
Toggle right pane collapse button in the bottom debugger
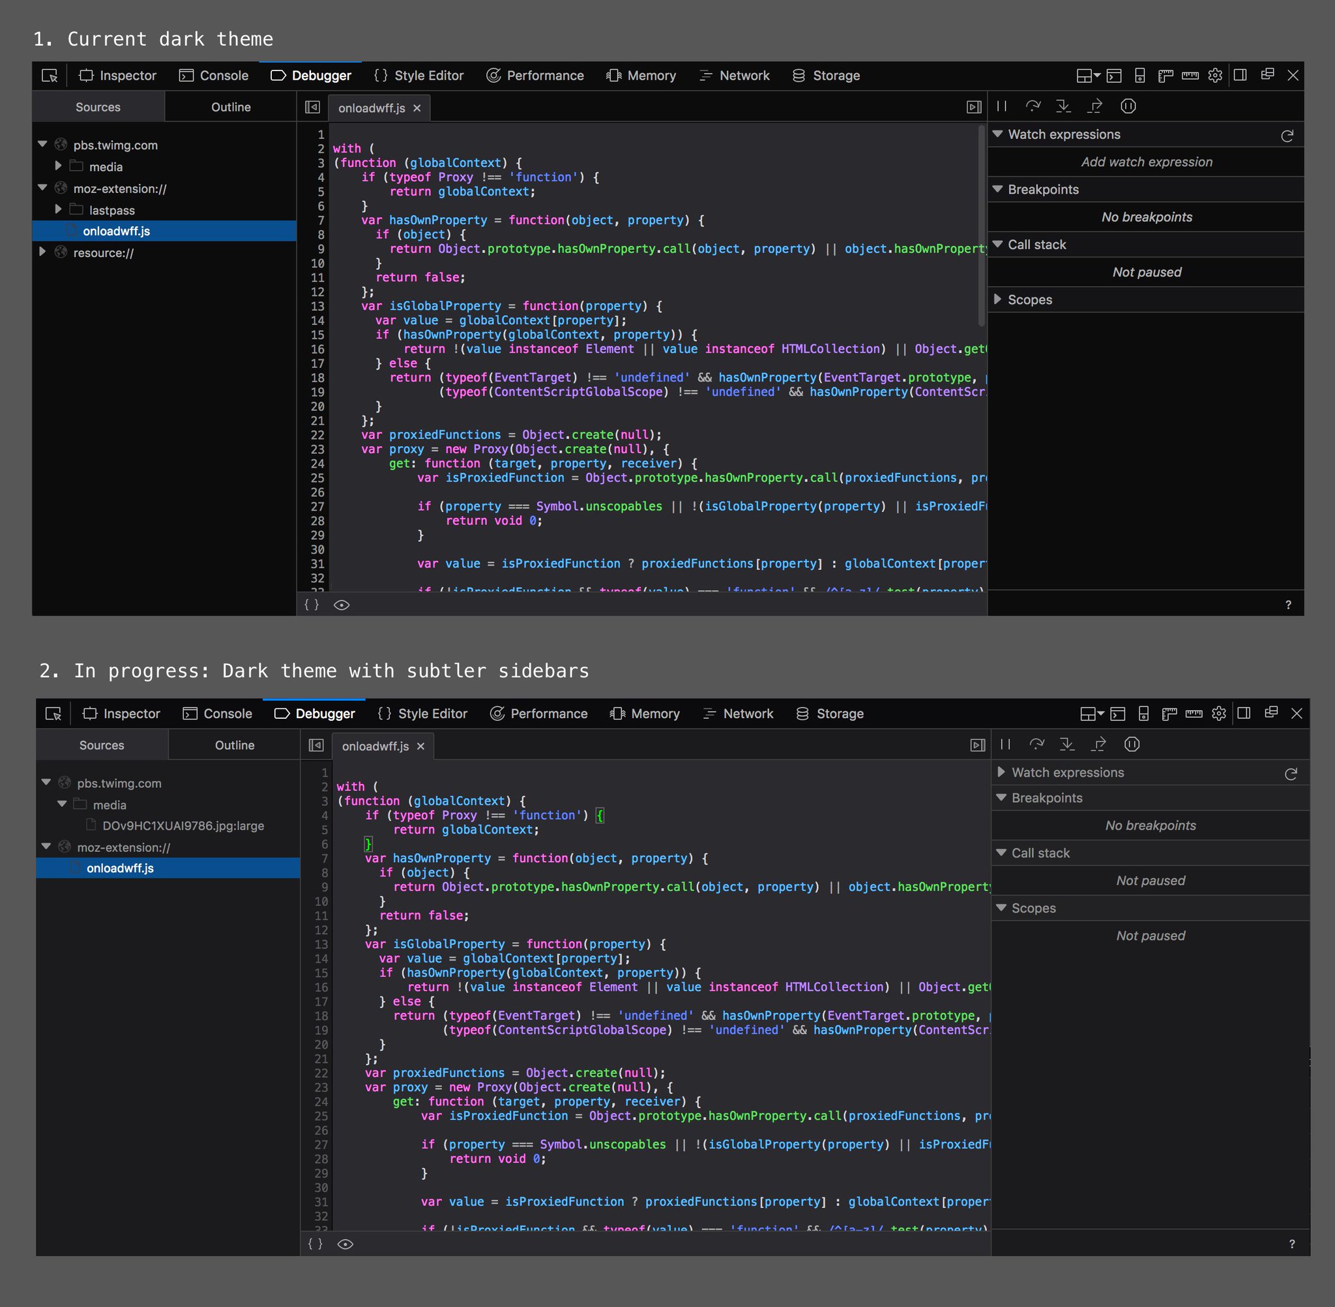click(978, 745)
